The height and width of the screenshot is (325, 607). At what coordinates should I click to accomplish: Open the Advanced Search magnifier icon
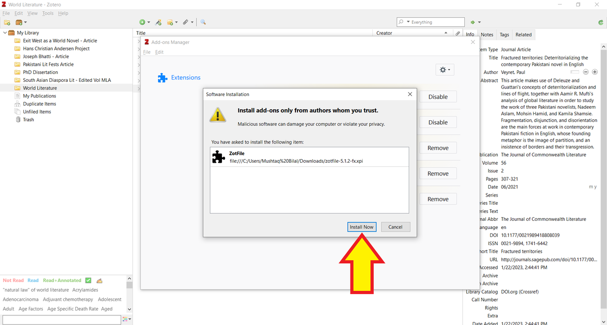203,22
